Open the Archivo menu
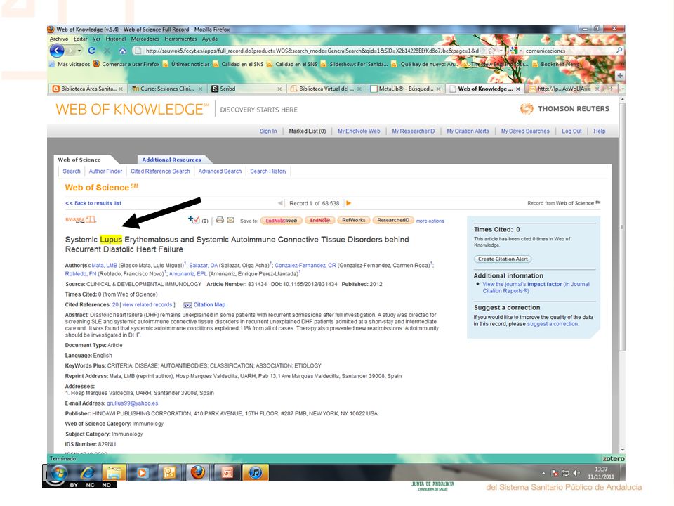Screen dimensions: 674x506 click(x=59, y=39)
